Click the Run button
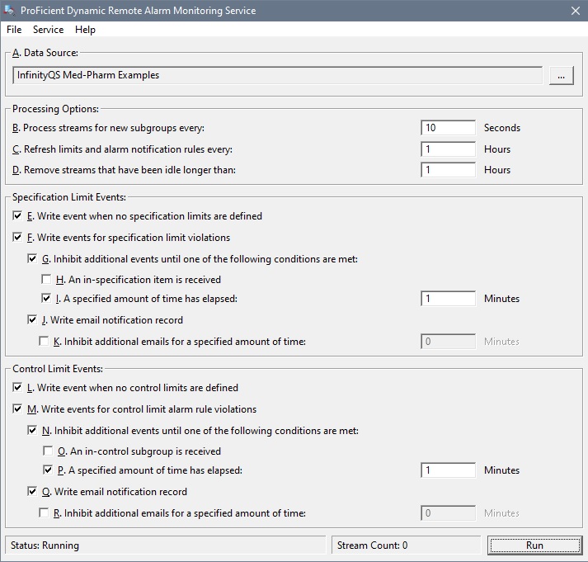The image size is (588, 562). (x=534, y=545)
